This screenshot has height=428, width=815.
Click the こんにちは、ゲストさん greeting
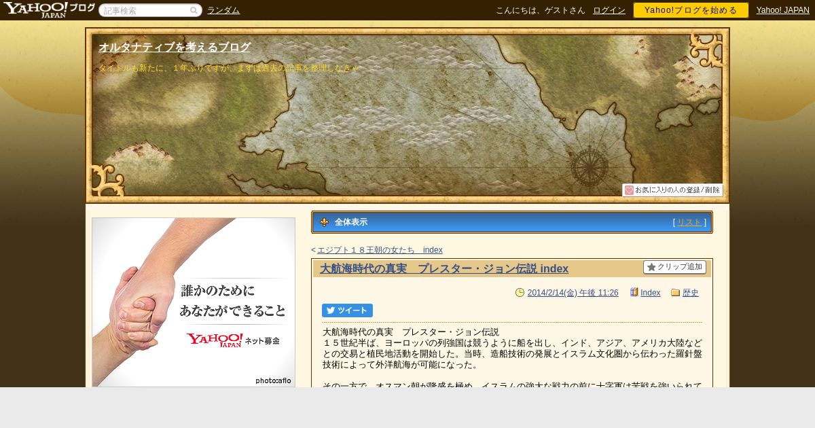click(541, 10)
